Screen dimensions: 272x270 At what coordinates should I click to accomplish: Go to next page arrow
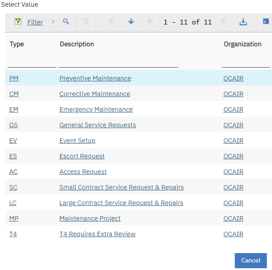(223, 22)
